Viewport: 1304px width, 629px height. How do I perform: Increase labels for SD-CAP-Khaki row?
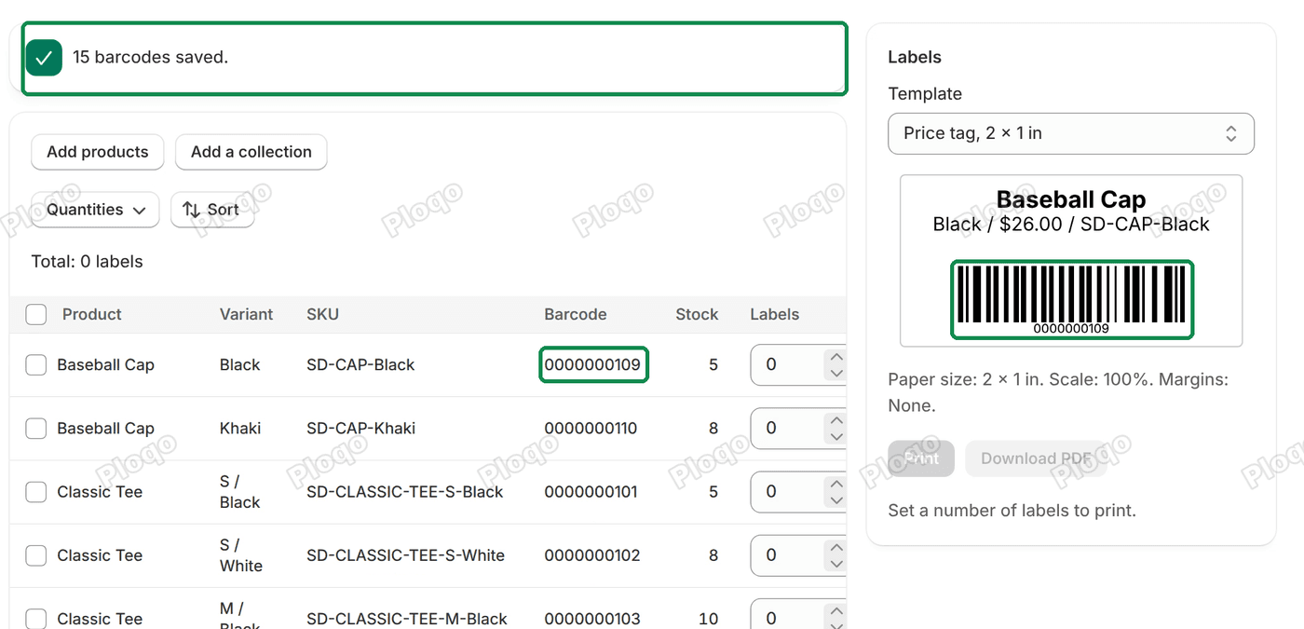(x=835, y=420)
